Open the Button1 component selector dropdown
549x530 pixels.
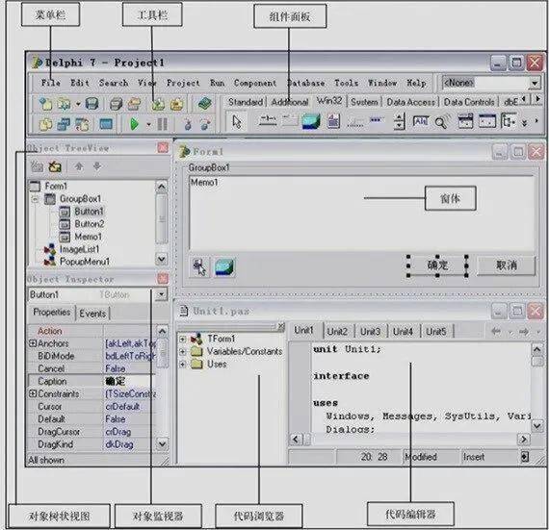(162, 294)
